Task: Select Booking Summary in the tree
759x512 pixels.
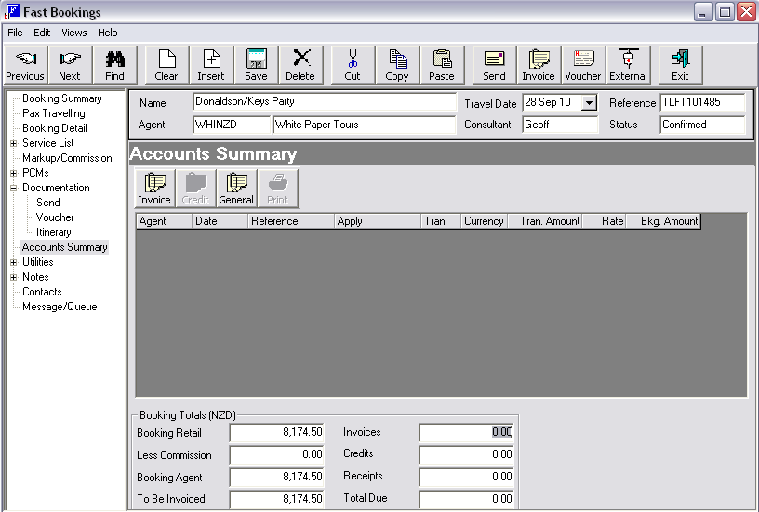Action: (62, 98)
